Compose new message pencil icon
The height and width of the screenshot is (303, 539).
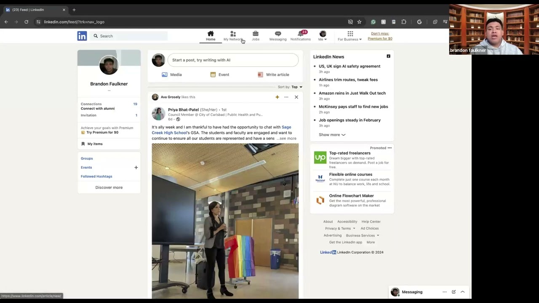tap(454, 292)
